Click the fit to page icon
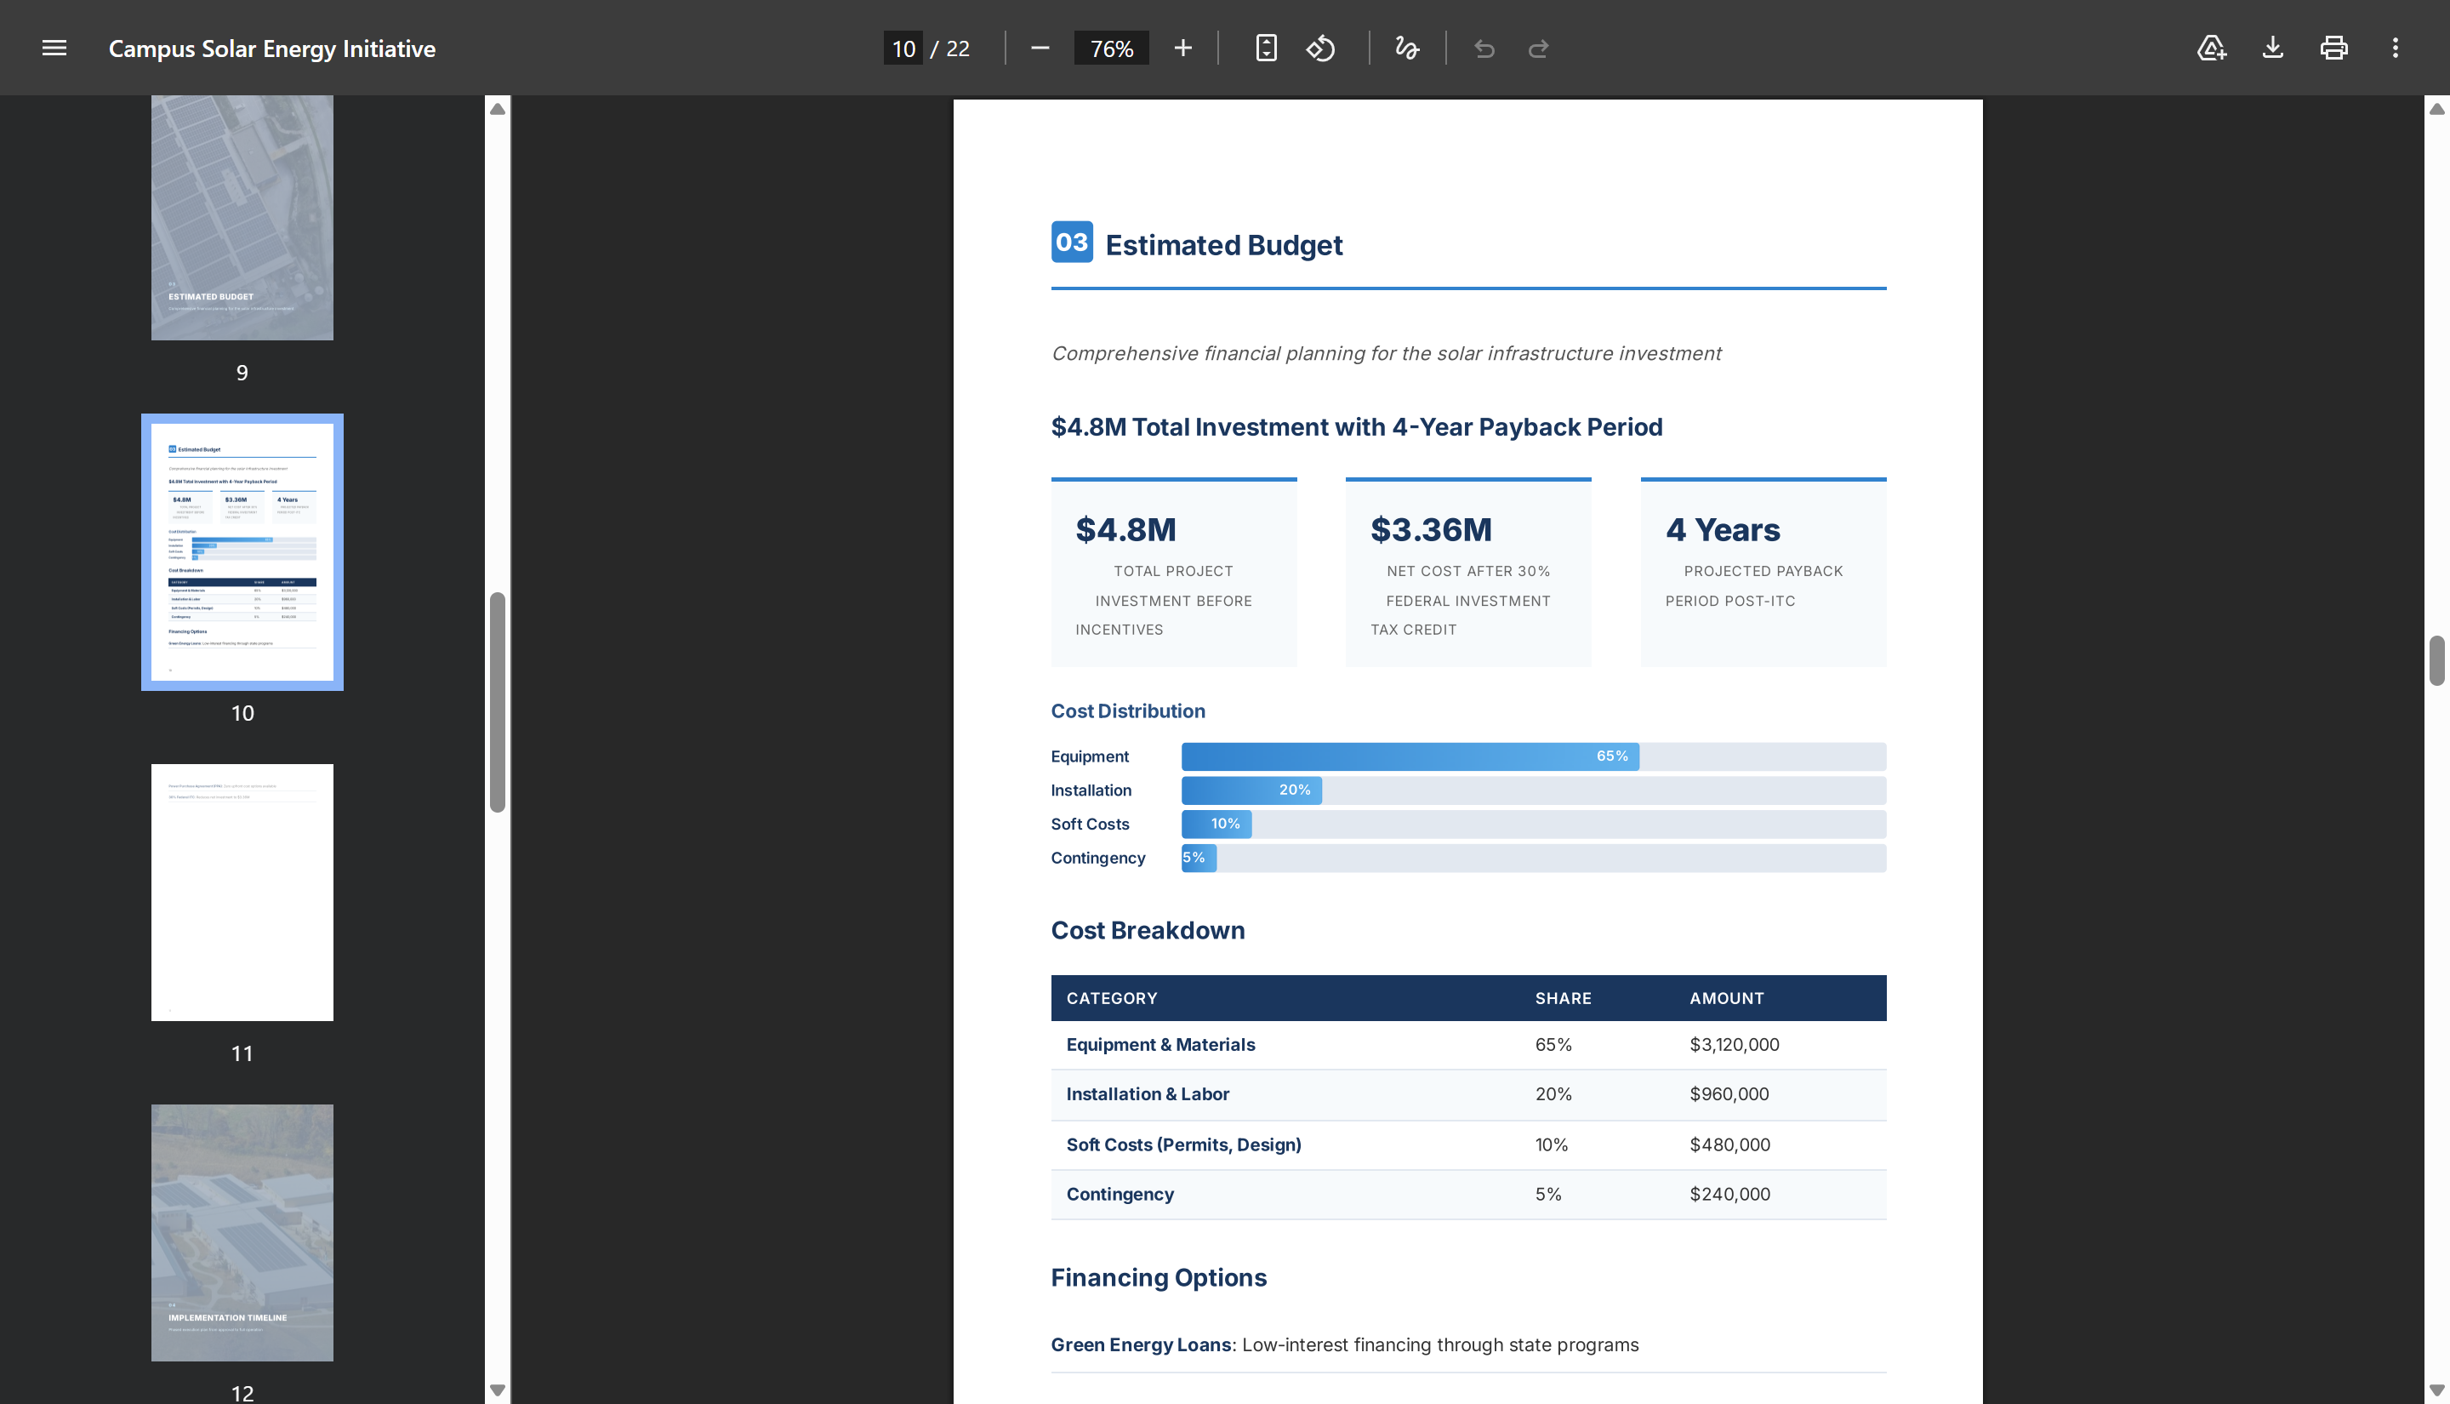The height and width of the screenshot is (1404, 2450). click(1266, 49)
